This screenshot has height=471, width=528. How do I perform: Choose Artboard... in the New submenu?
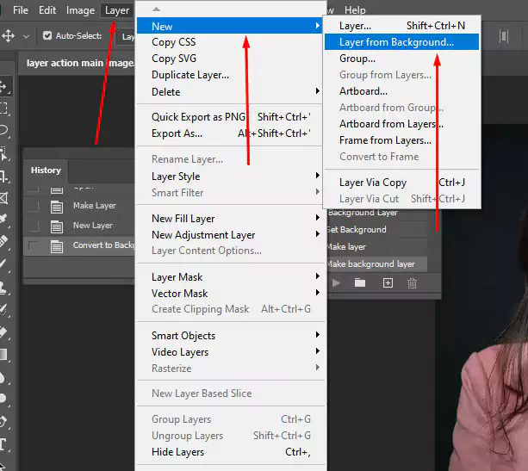[401, 91]
